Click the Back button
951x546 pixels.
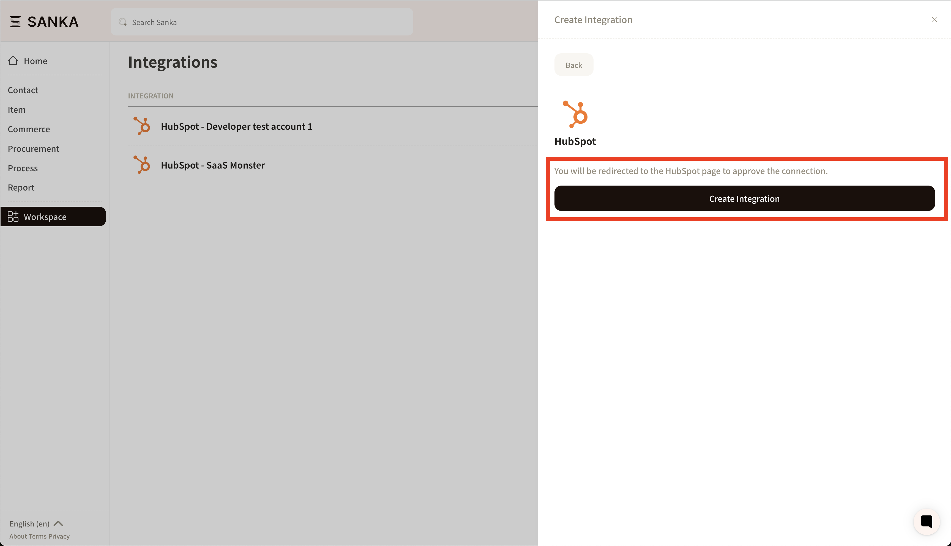coord(573,65)
